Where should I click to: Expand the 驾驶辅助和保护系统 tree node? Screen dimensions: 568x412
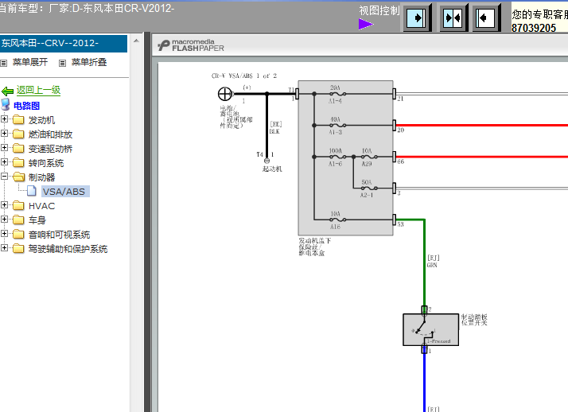pyautogui.click(x=4, y=247)
